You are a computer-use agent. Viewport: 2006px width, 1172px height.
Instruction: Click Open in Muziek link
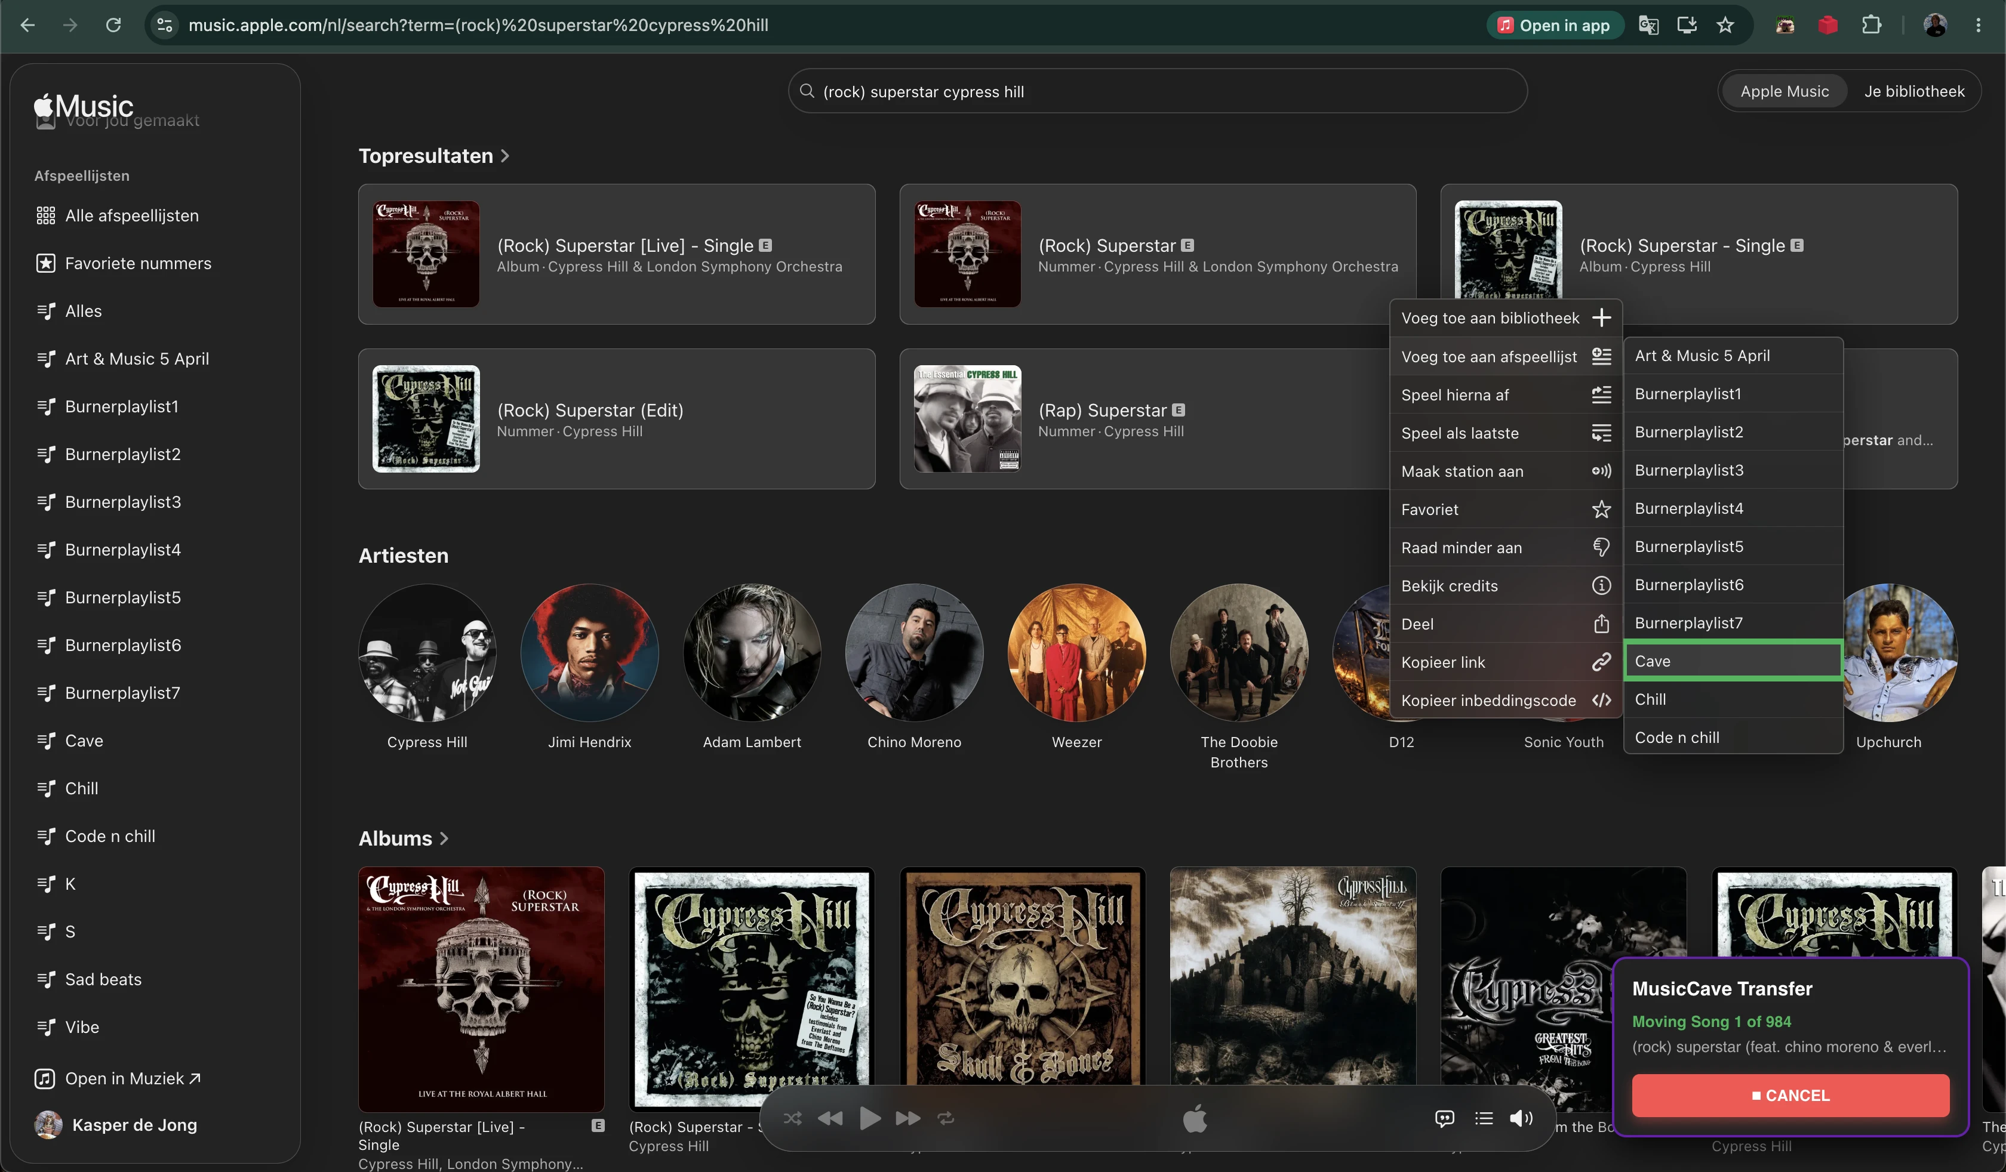click(118, 1078)
